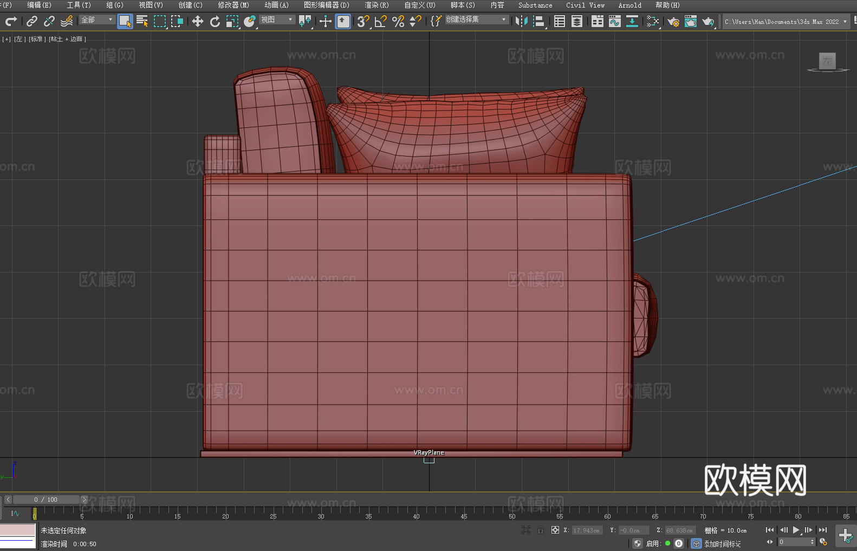Image resolution: width=857 pixels, height=551 pixels.
Task: Open the selection filter 全部 dropdown
Action: point(97,20)
